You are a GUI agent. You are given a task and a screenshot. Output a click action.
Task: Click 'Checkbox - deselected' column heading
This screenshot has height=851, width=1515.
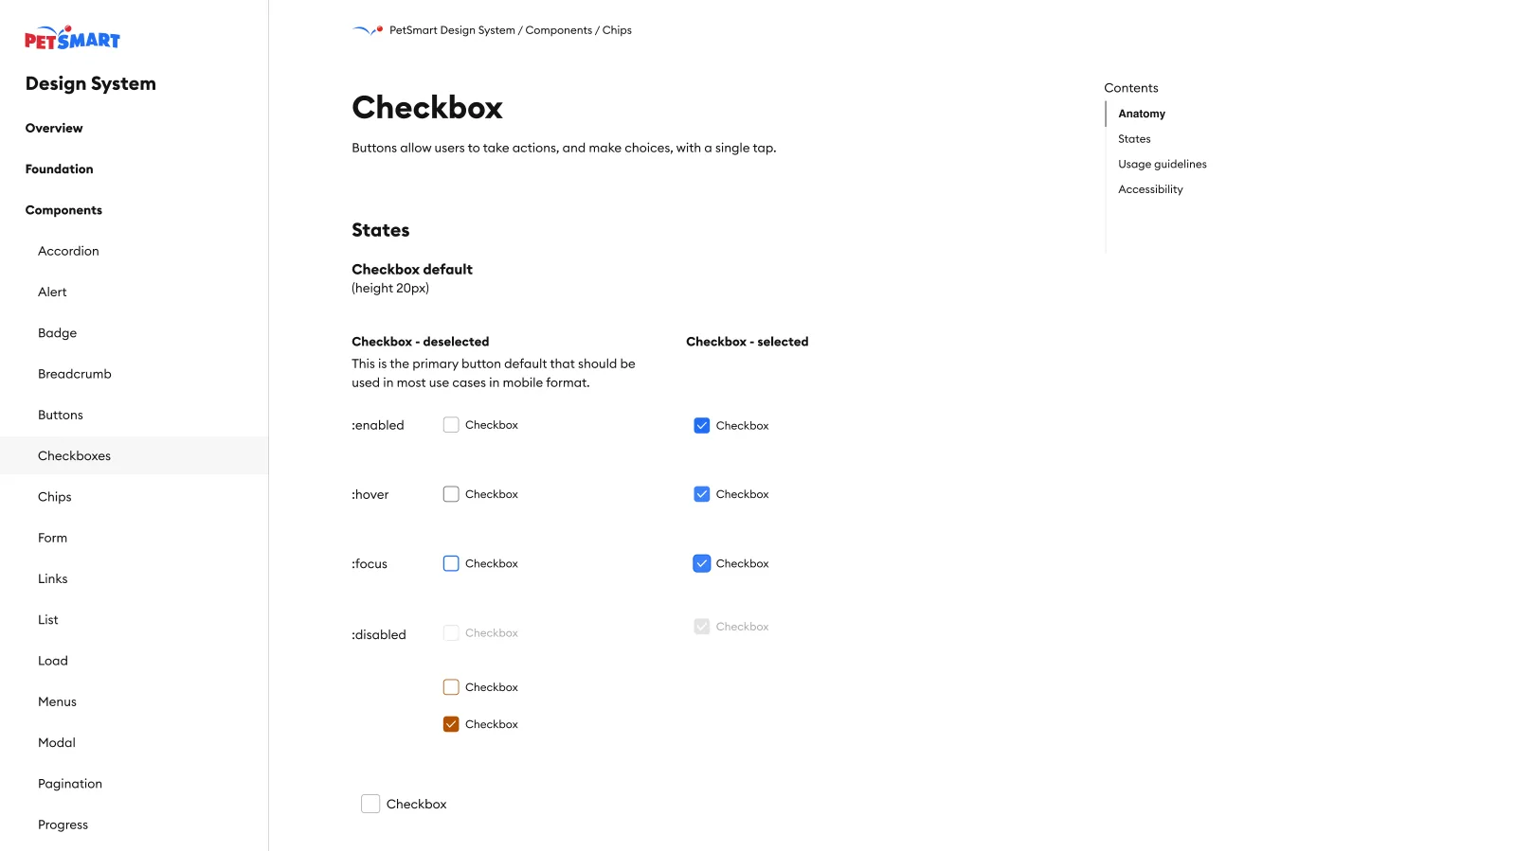tap(421, 342)
